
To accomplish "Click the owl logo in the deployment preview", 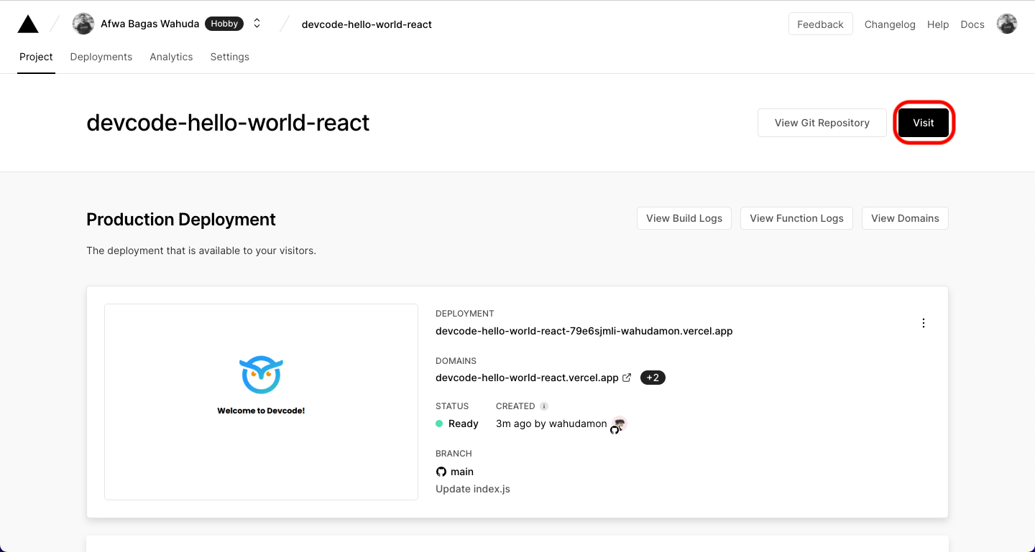I will 261,375.
